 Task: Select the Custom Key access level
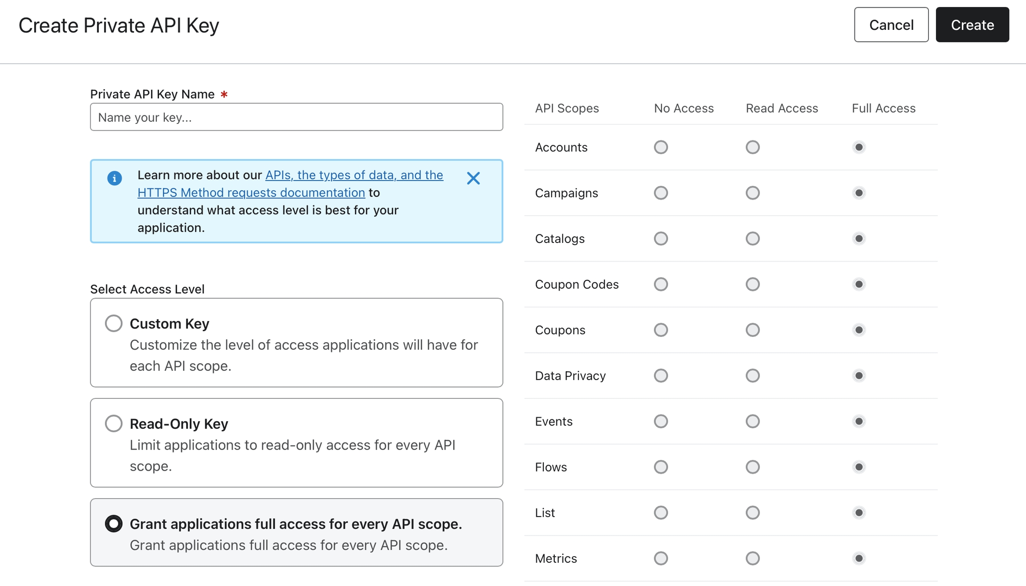point(114,323)
